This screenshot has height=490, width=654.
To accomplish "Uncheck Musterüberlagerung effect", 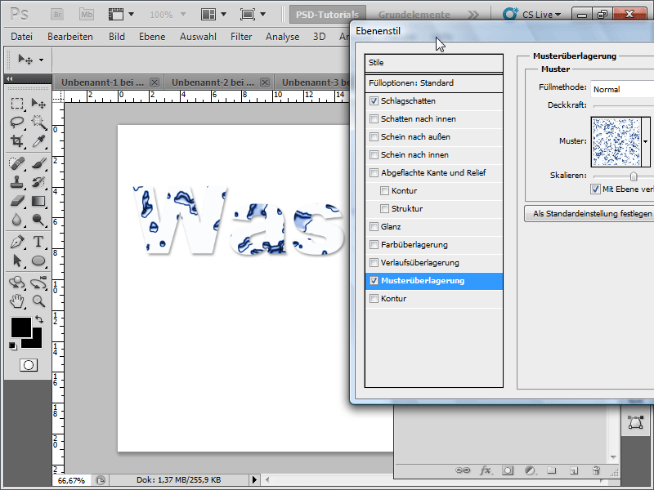I will [x=374, y=280].
